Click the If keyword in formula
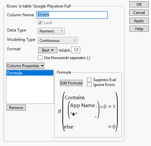Viewport: 151px width, 146px height. pyautogui.click(x=59, y=111)
